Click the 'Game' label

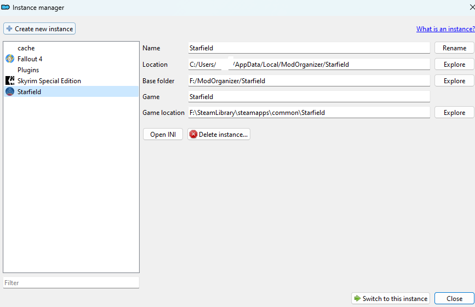(x=151, y=96)
